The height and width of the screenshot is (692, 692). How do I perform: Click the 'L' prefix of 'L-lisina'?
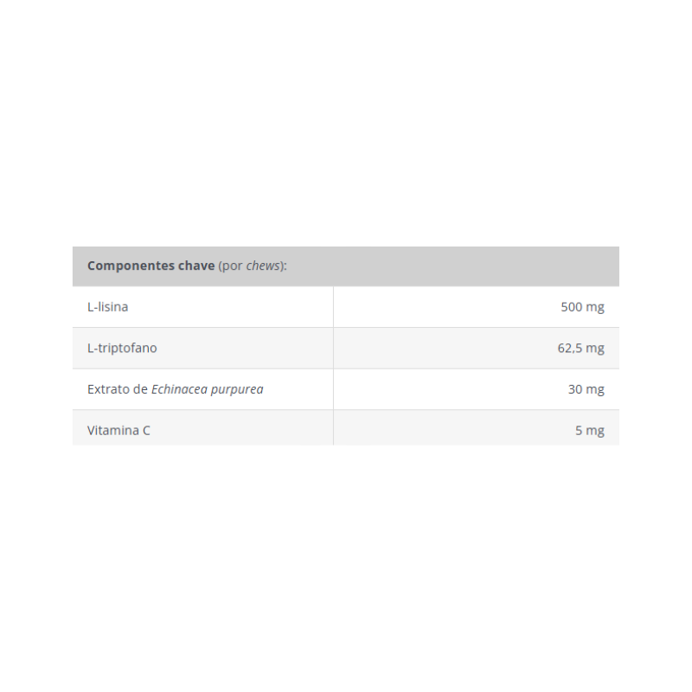click(x=90, y=307)
